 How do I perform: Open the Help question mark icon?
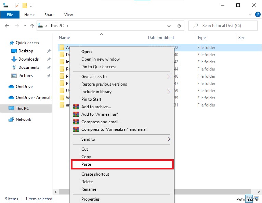click(258, 15)
